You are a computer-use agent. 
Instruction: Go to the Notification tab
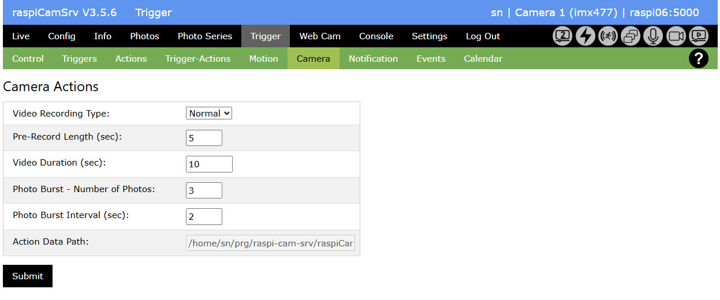(x=373, y=59)
